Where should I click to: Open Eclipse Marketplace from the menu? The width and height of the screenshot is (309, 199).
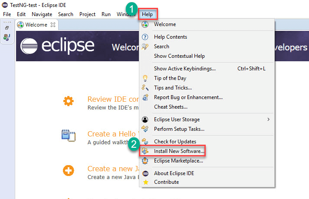[178, 161]
